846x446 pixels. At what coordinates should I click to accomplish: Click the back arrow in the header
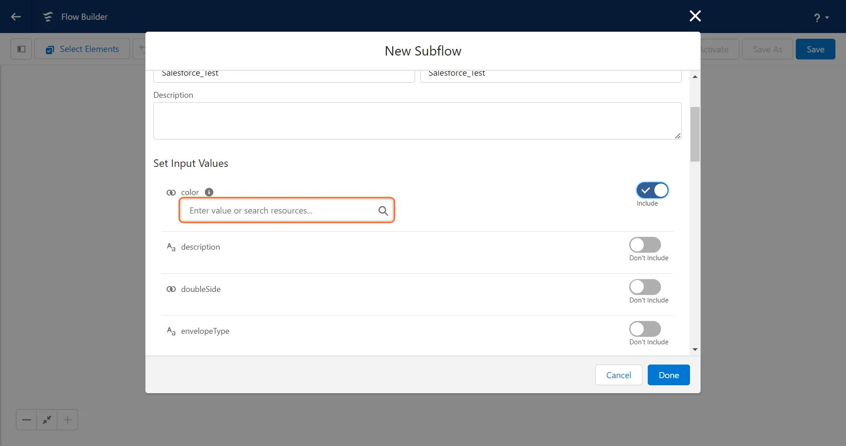coord(16,17)
